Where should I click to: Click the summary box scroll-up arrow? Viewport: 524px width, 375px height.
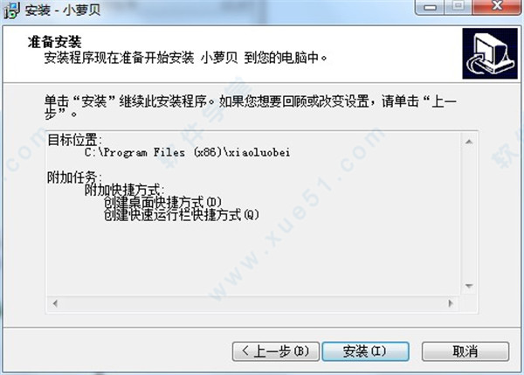tap(469, 142)
